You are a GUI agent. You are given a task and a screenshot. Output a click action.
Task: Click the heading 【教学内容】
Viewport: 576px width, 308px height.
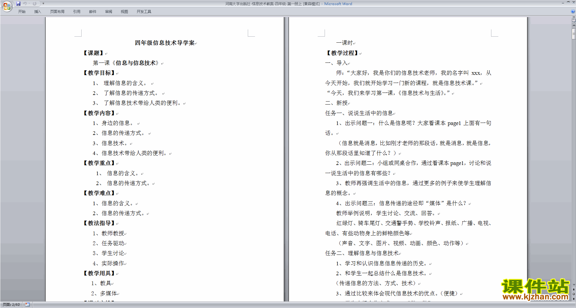pyautogui.click(x=100, y=113)
